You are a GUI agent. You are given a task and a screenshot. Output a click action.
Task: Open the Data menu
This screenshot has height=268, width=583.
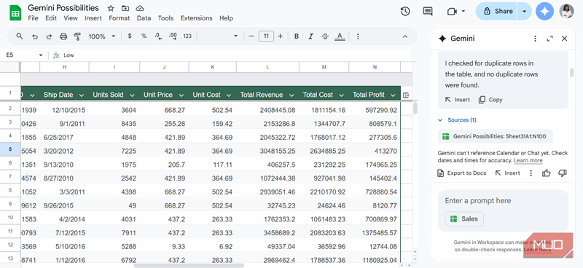(x=144, y=18)
